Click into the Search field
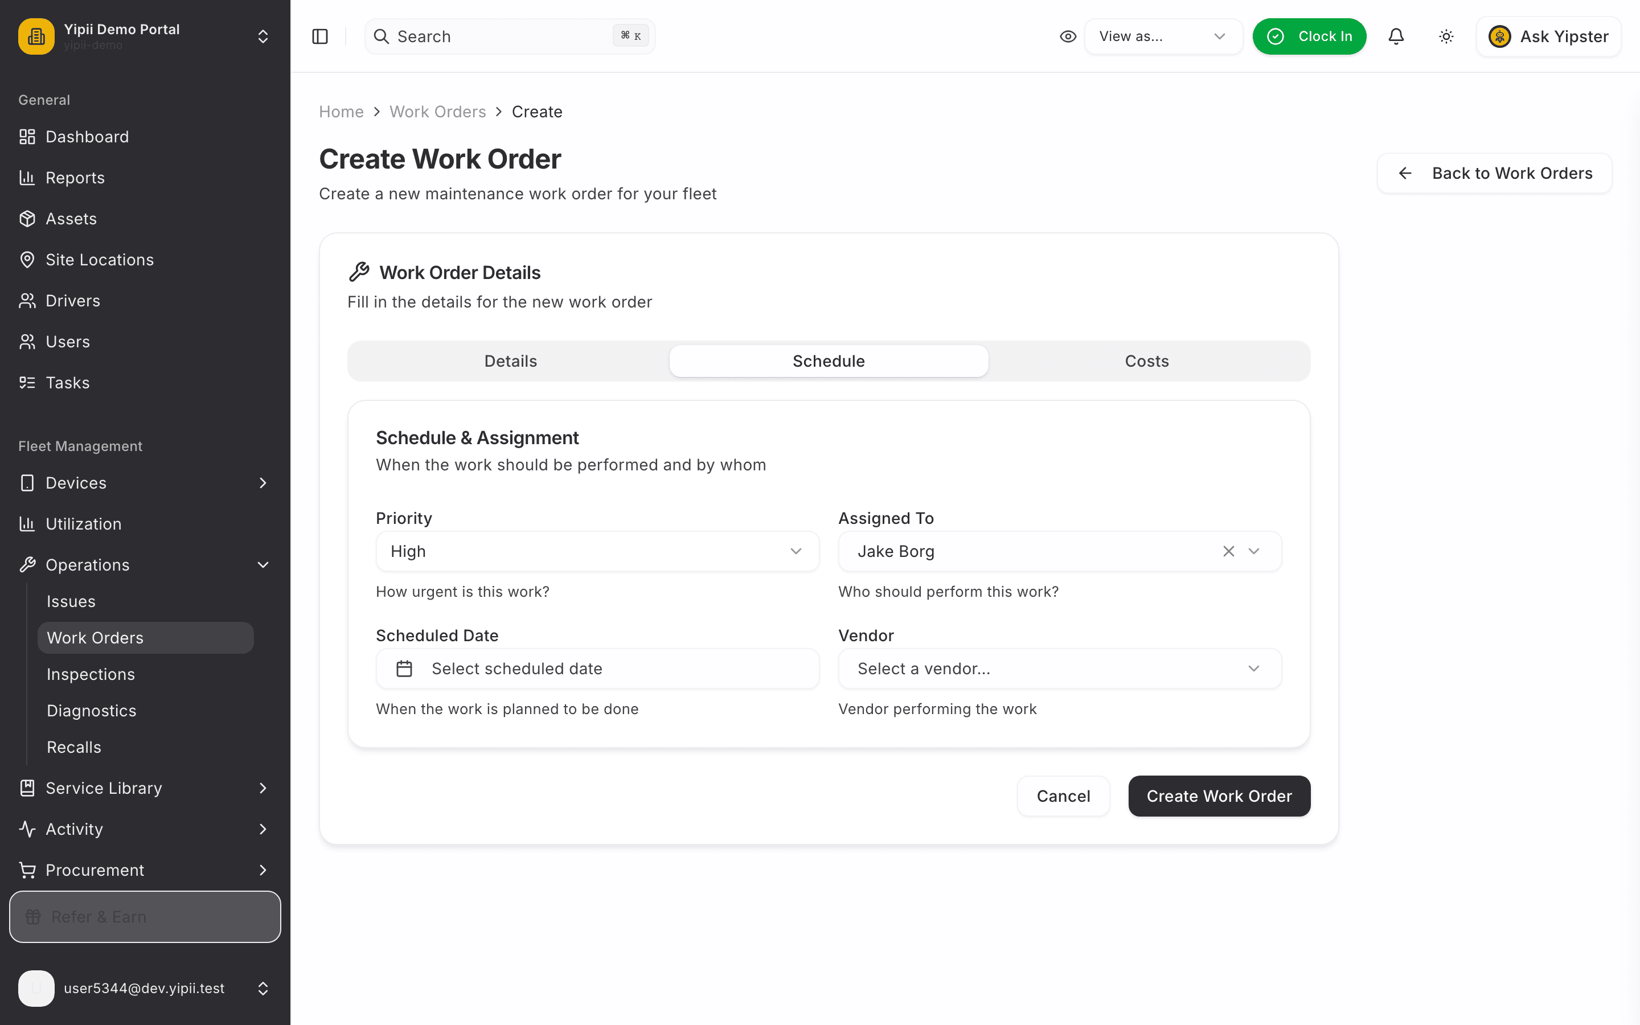This screenshot has height=1025, width=1640. tap(510, 36)
